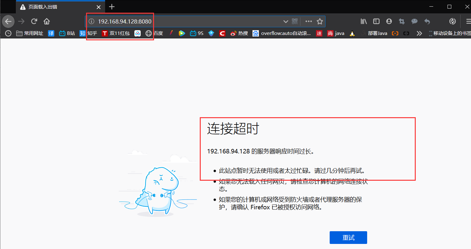Open page actions via the three-dot icon
Image resolution: width=471 pixels, height=249 pixels.
coord(308,21)
